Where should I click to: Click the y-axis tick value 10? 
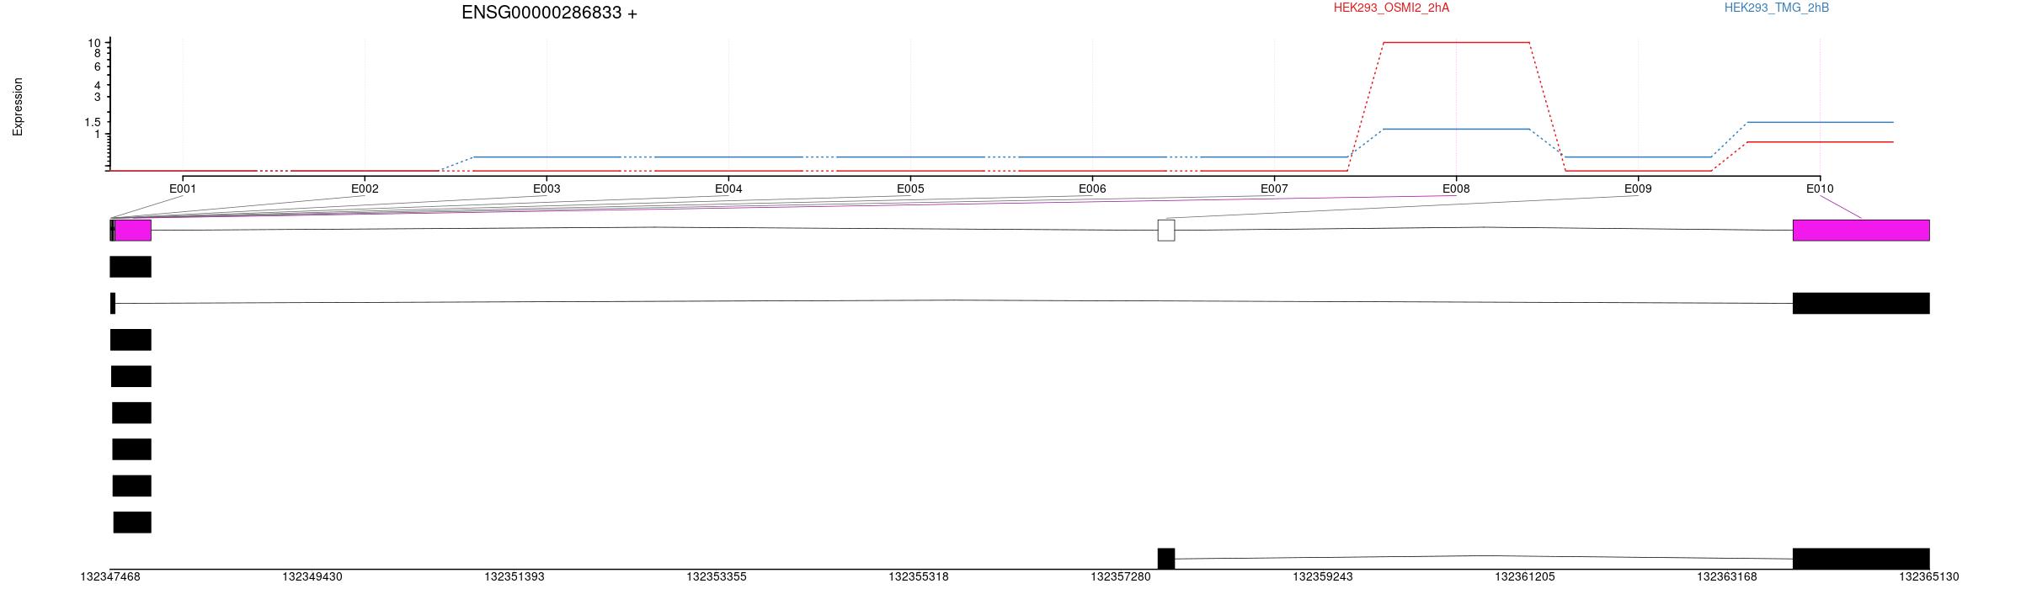(x=93, y=43)
